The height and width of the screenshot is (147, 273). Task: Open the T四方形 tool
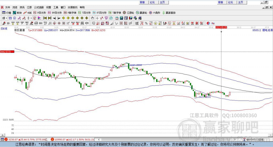coord(85,13)
